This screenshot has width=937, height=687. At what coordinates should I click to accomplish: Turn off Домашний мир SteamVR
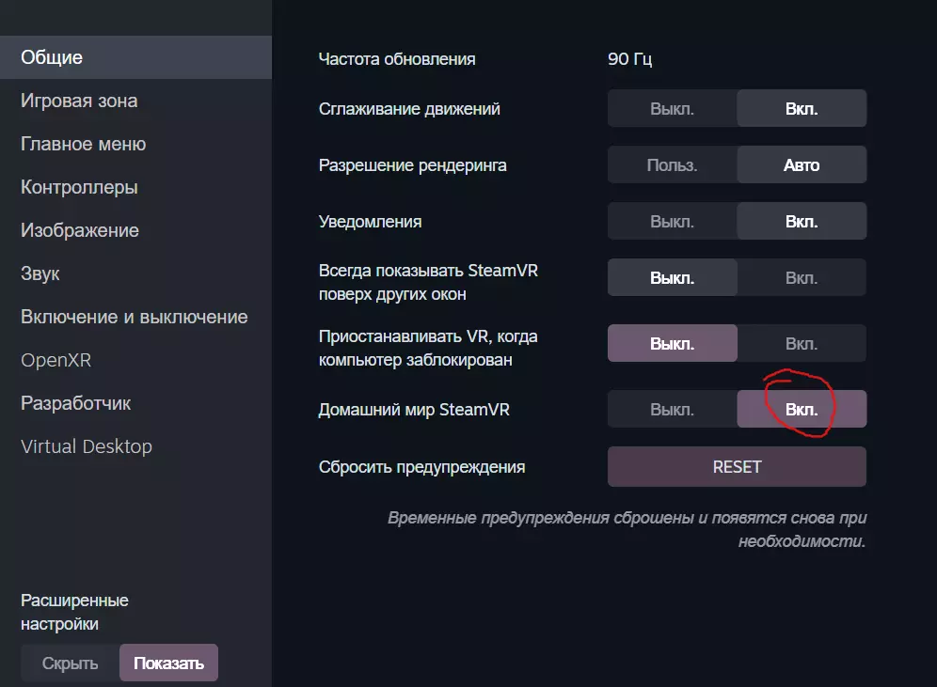pos(672,409)
